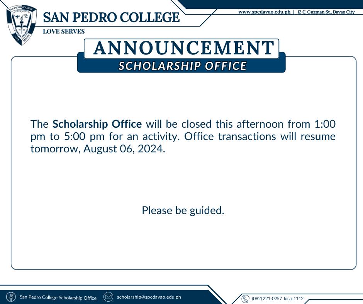Select the scholarship@spcdavao.edu.ph email address
The width and height of the screenshot is (363, 304).
(149, 297)
